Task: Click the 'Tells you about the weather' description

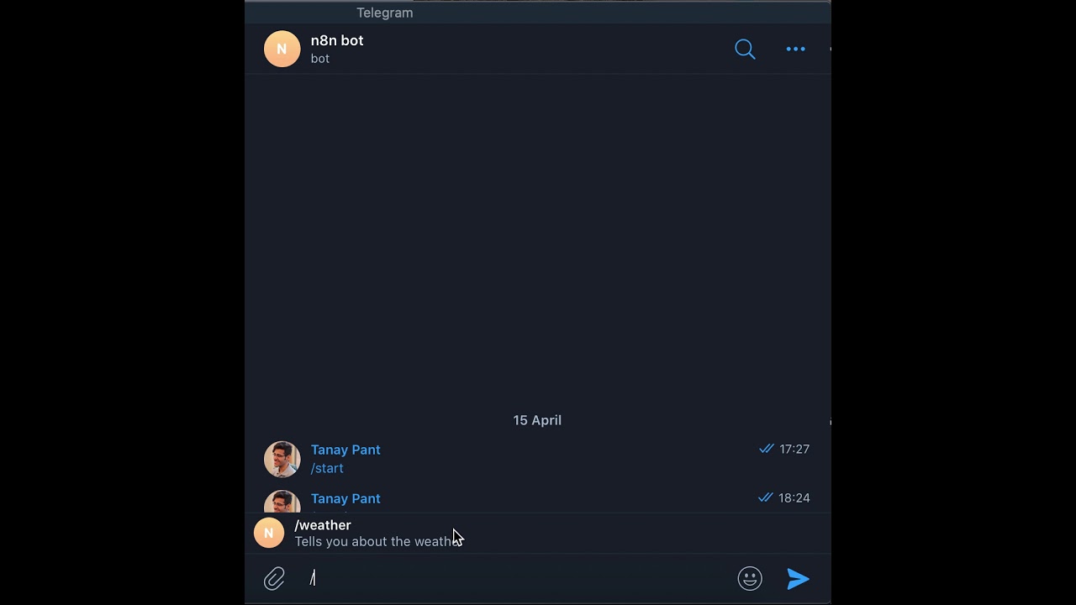Action: pos(374,542)
